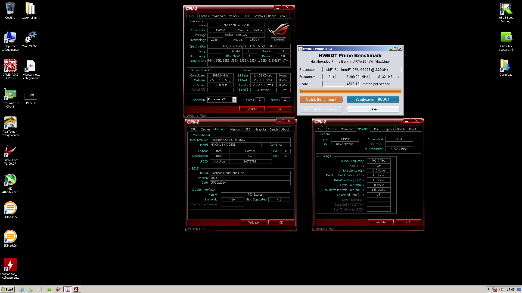Click the green capture tool taskbar icon
The height and width of the screenshot is (293, 522).
click(49, 289)
